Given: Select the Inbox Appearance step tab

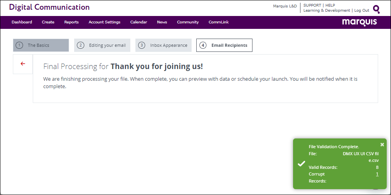Looking at the screenshot, I should (x=164, y=45).
